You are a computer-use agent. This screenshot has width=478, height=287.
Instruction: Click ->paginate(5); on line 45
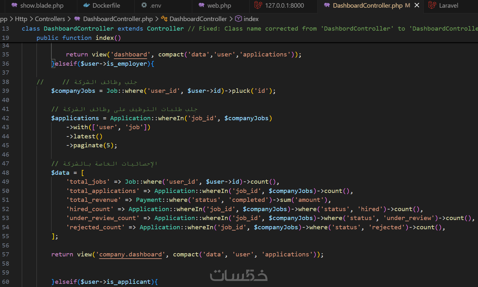coord(92,145)
